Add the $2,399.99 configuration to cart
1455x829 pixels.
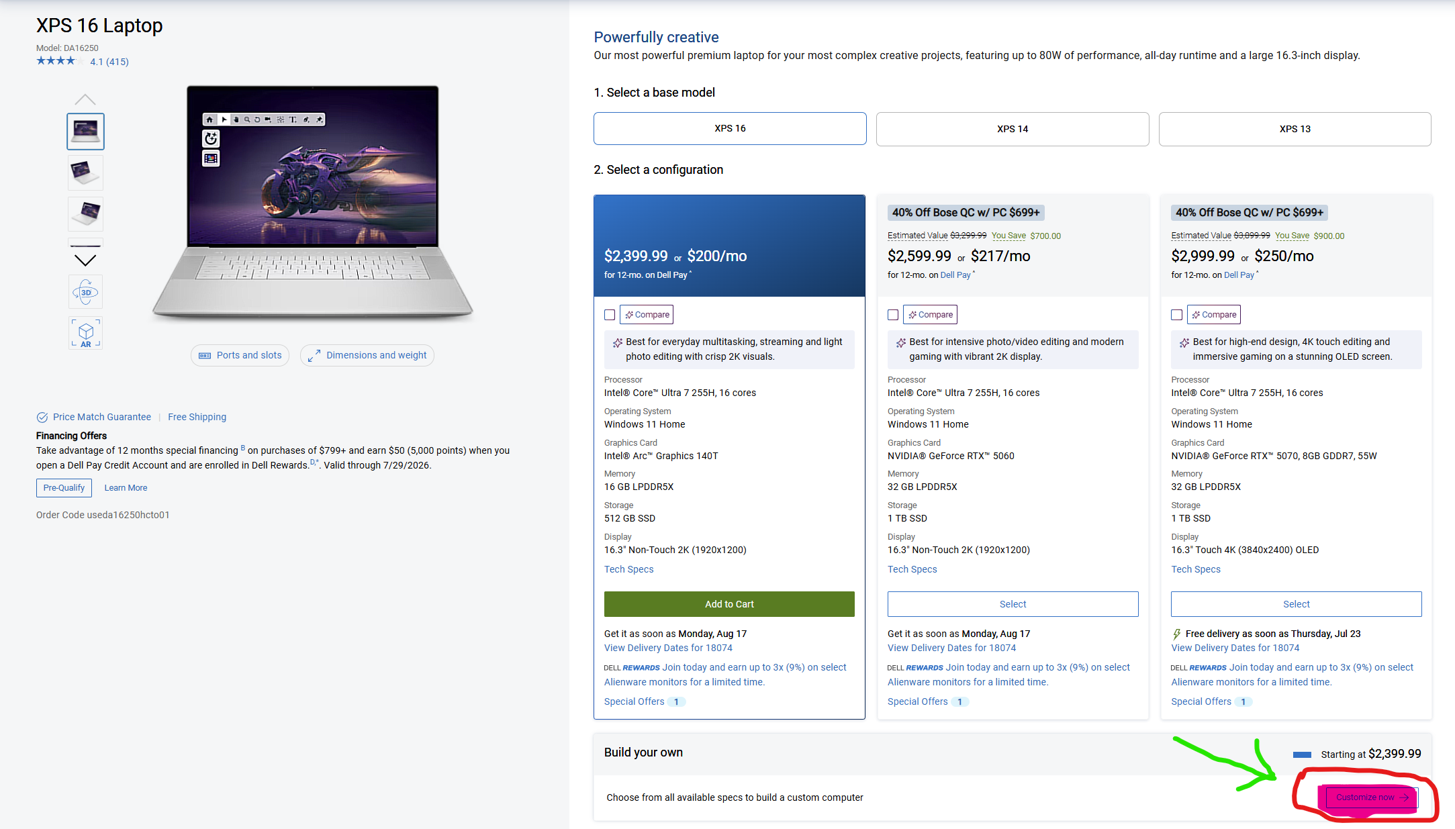(729, 604)
